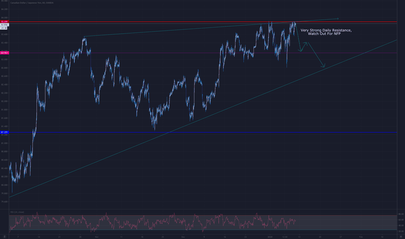Click the Dec label on time axis
The image size is (405, 239).
[183, 237]
